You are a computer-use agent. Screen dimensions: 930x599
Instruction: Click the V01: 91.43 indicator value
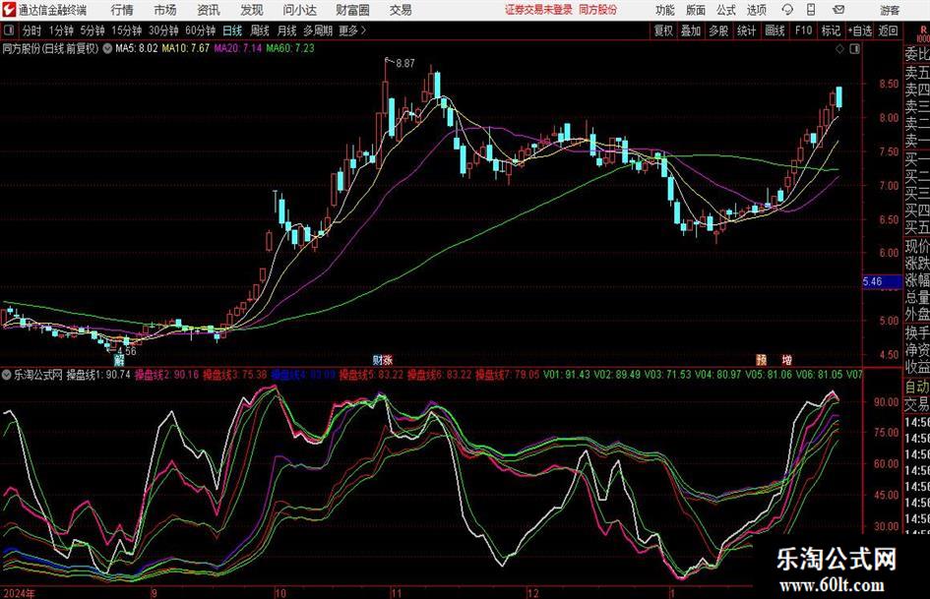coord(567,374)
